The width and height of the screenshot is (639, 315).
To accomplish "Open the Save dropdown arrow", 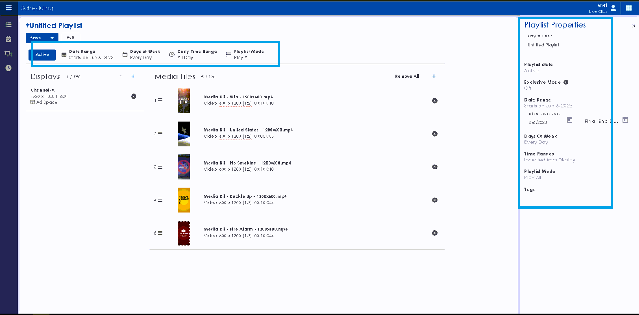I will coord(52,38).
